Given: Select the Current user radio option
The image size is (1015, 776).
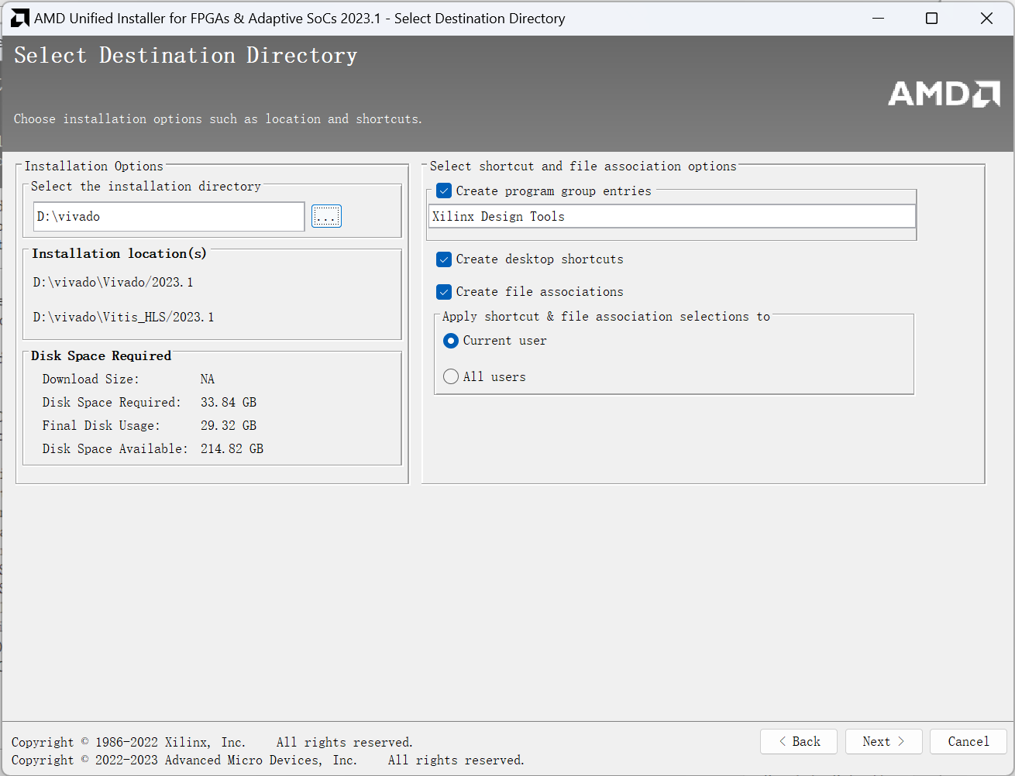Looking at the screenshot, I should [451, 341].
